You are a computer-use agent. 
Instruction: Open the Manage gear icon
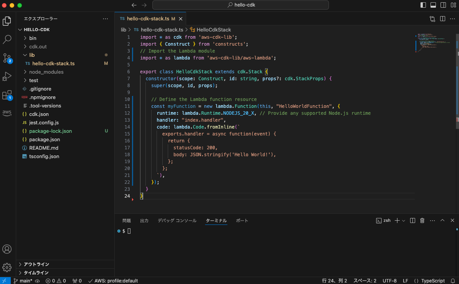[x=7, y=267]
